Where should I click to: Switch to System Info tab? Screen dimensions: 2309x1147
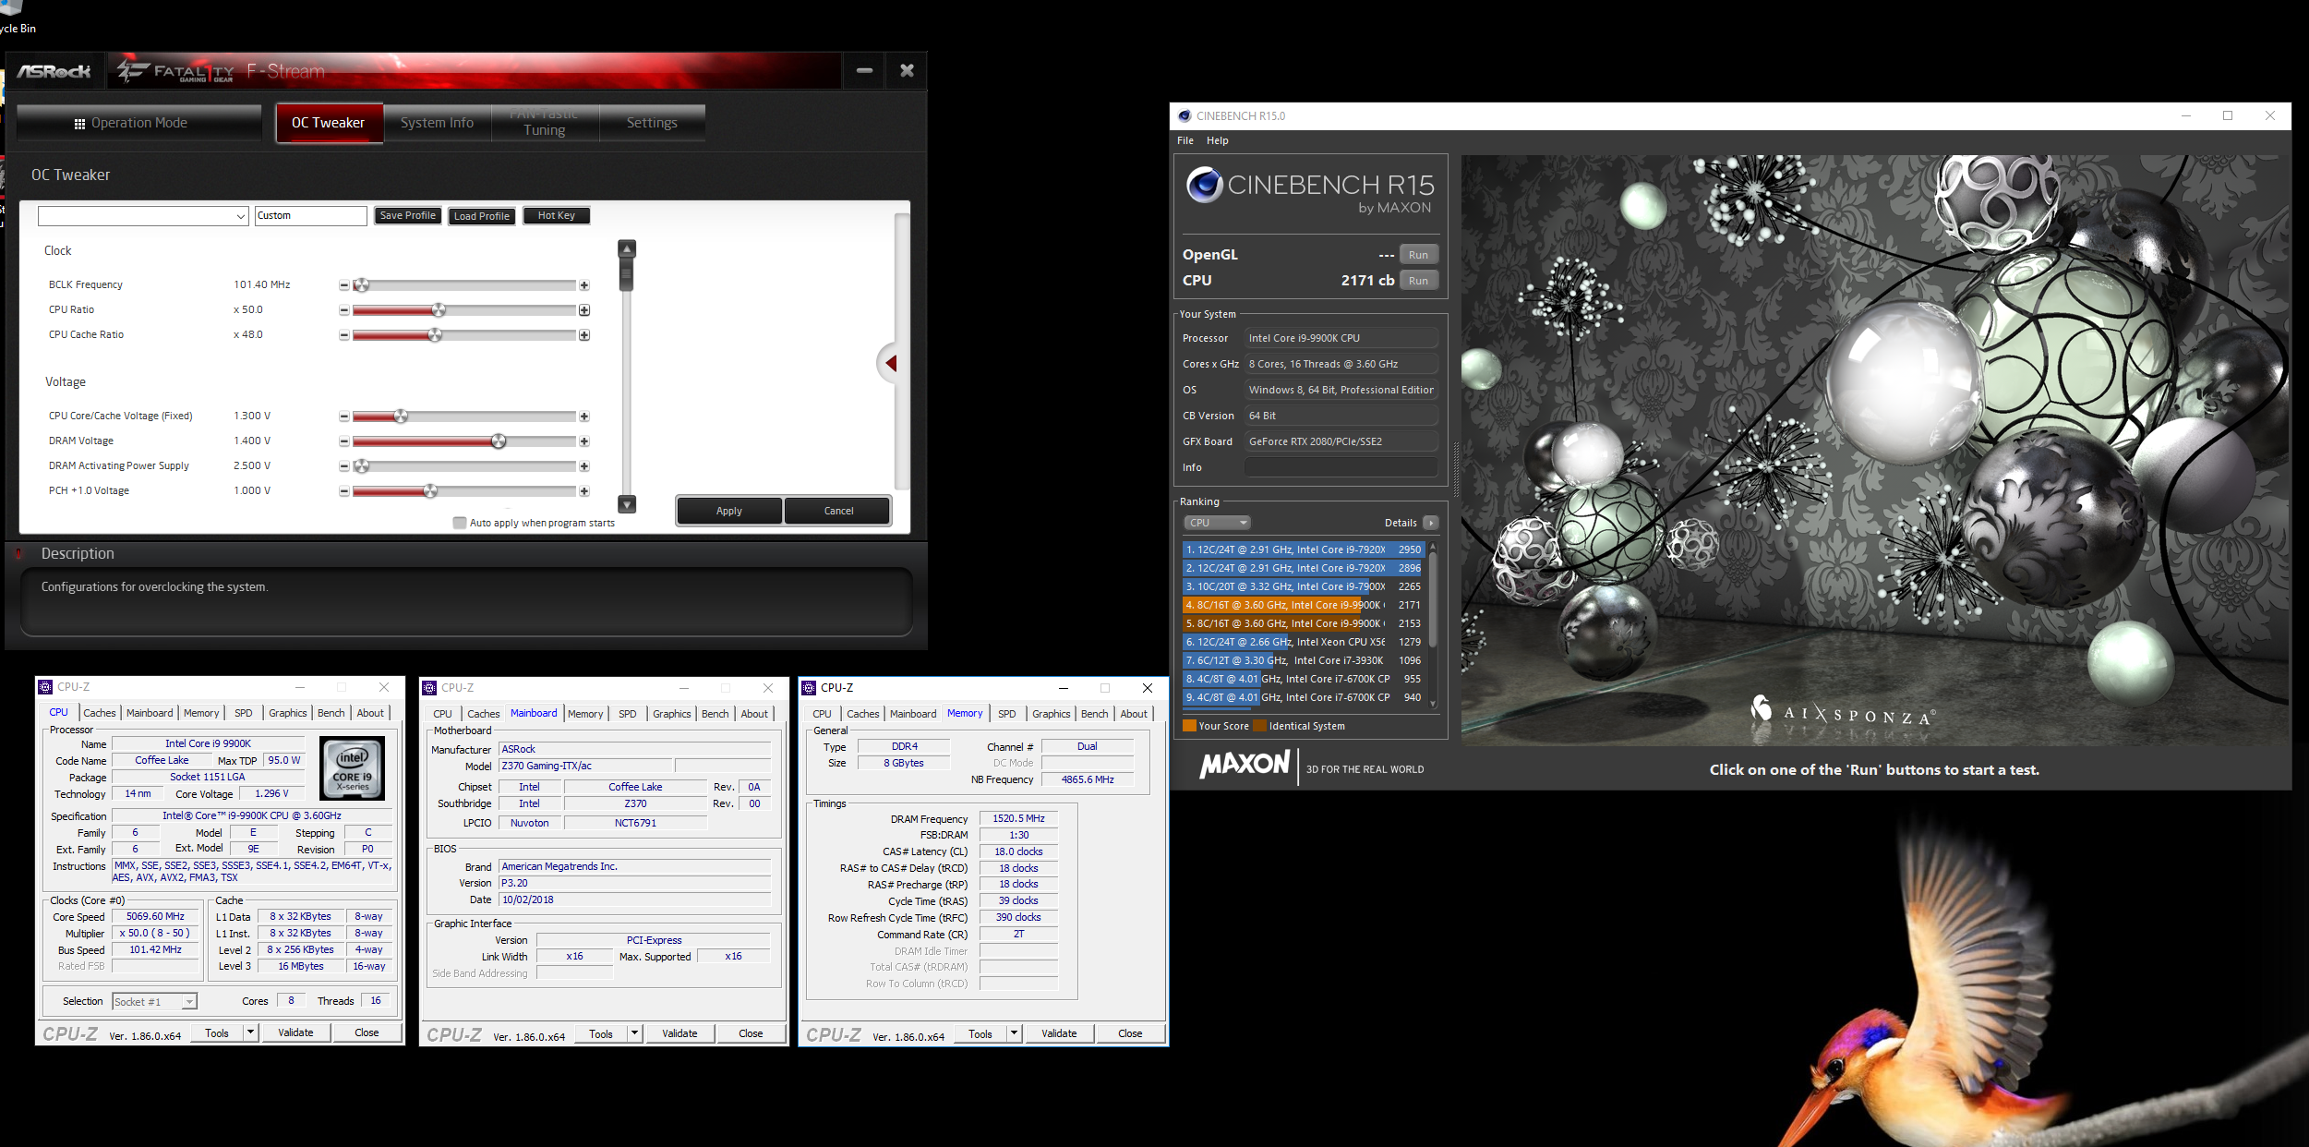point(437,123)
